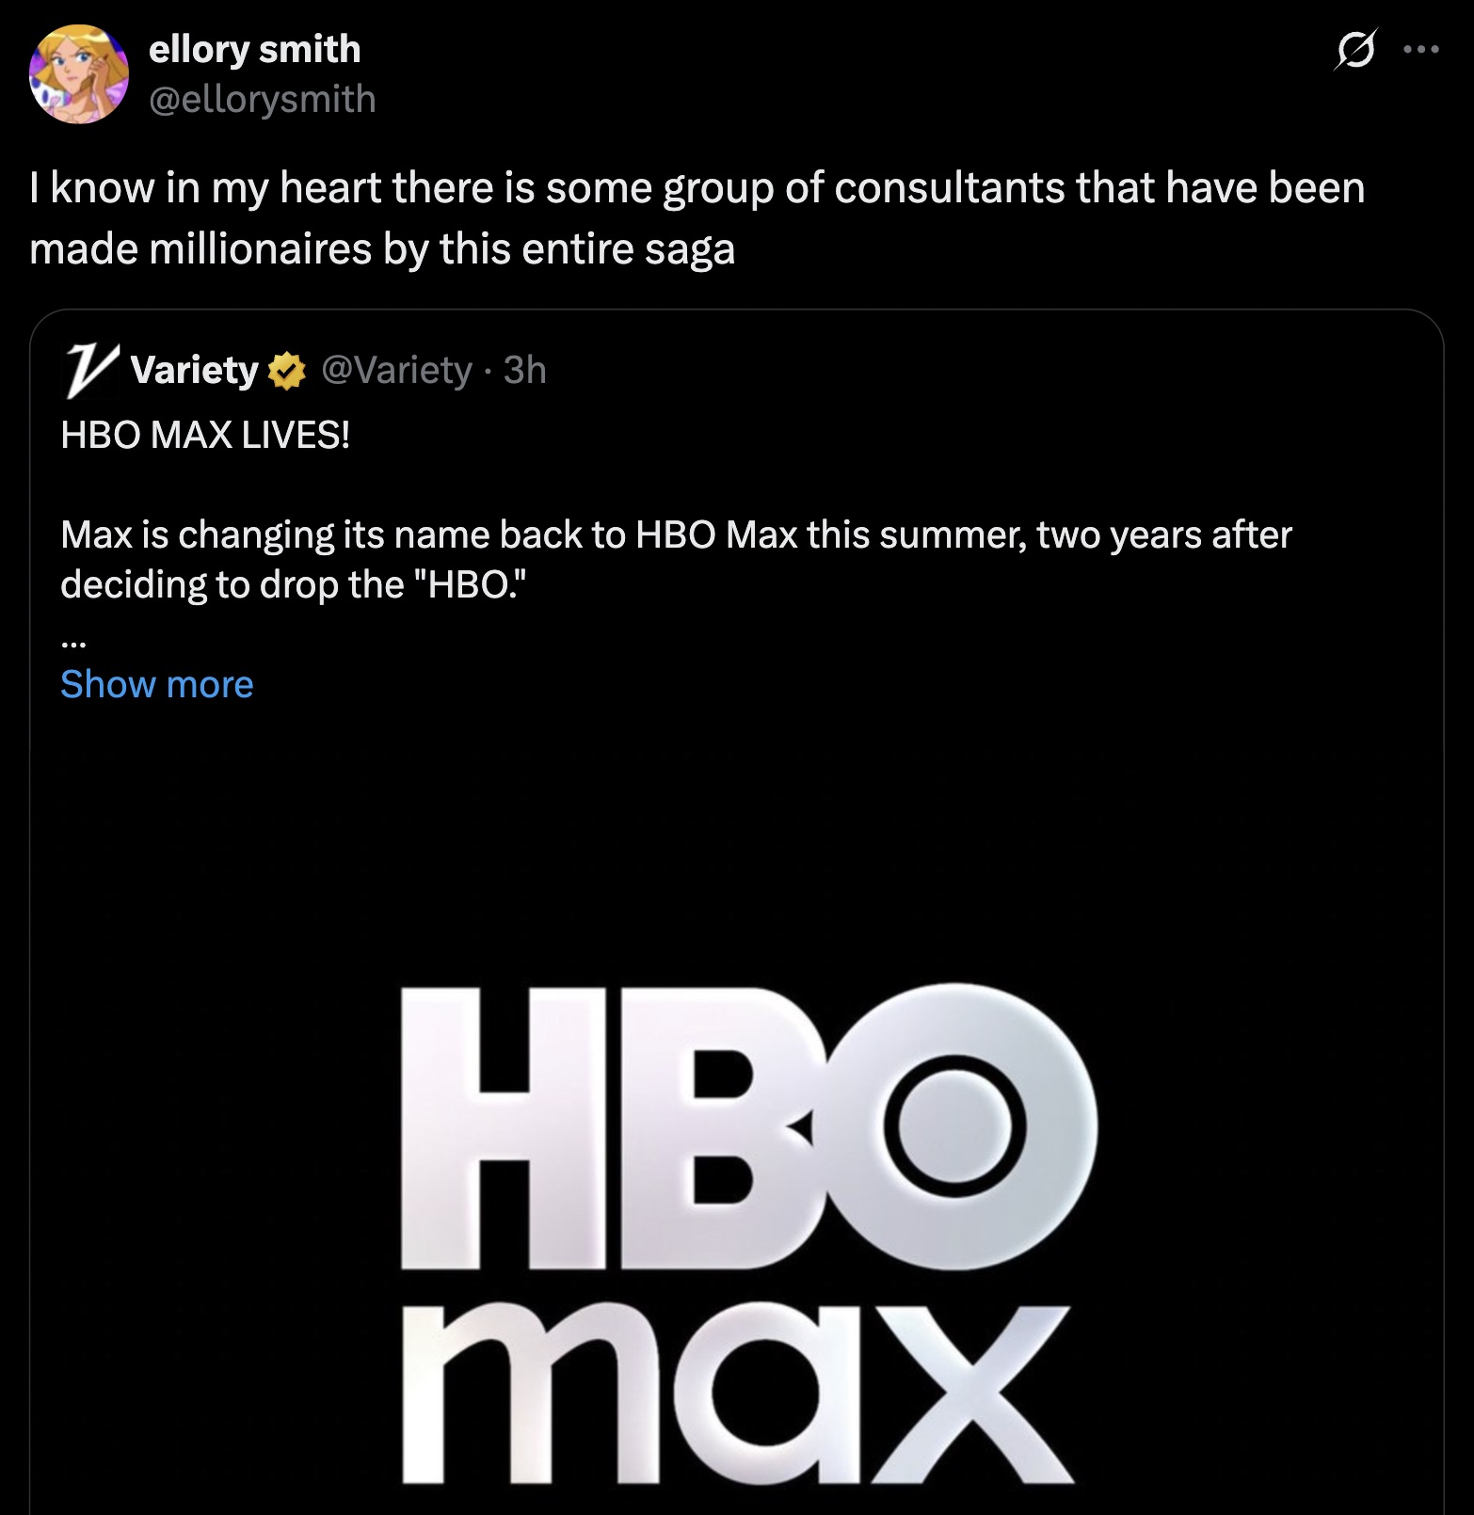The width and height of the screenshot is (1474, 1515).
Task: Click the Variety logo avatar
Action: click(x=90, y=371)
